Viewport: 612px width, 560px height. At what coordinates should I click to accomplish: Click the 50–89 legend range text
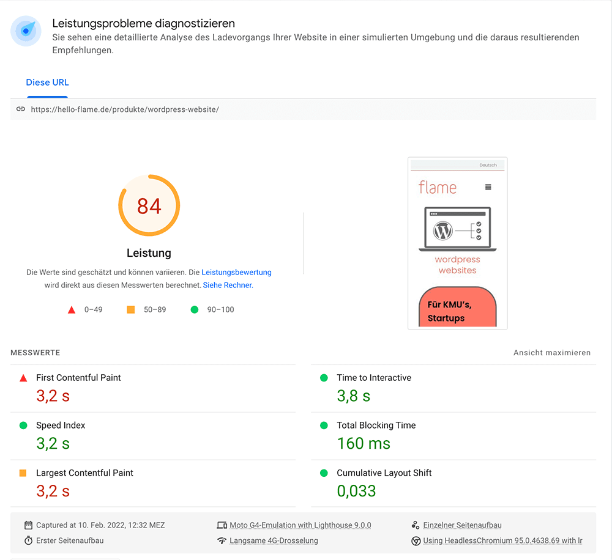tap(155, 309)
